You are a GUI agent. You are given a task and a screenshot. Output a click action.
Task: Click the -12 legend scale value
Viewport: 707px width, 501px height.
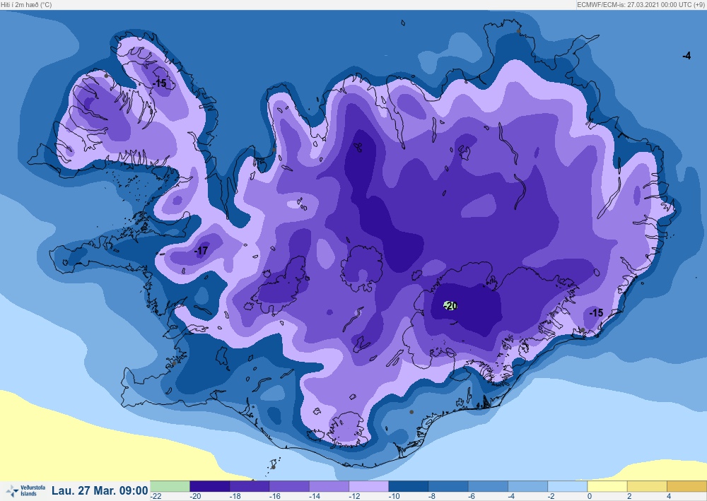tap(354, 497)
